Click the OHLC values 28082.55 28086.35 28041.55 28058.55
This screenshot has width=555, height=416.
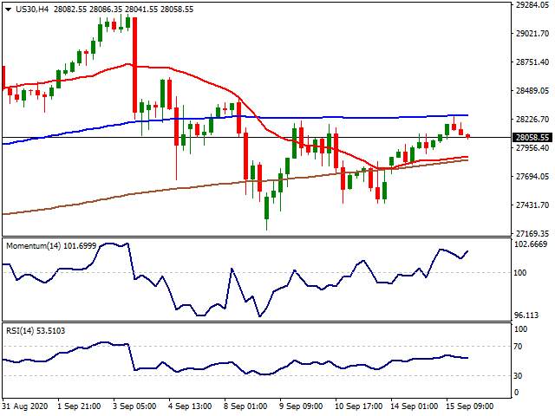click(x=123, y=10)
